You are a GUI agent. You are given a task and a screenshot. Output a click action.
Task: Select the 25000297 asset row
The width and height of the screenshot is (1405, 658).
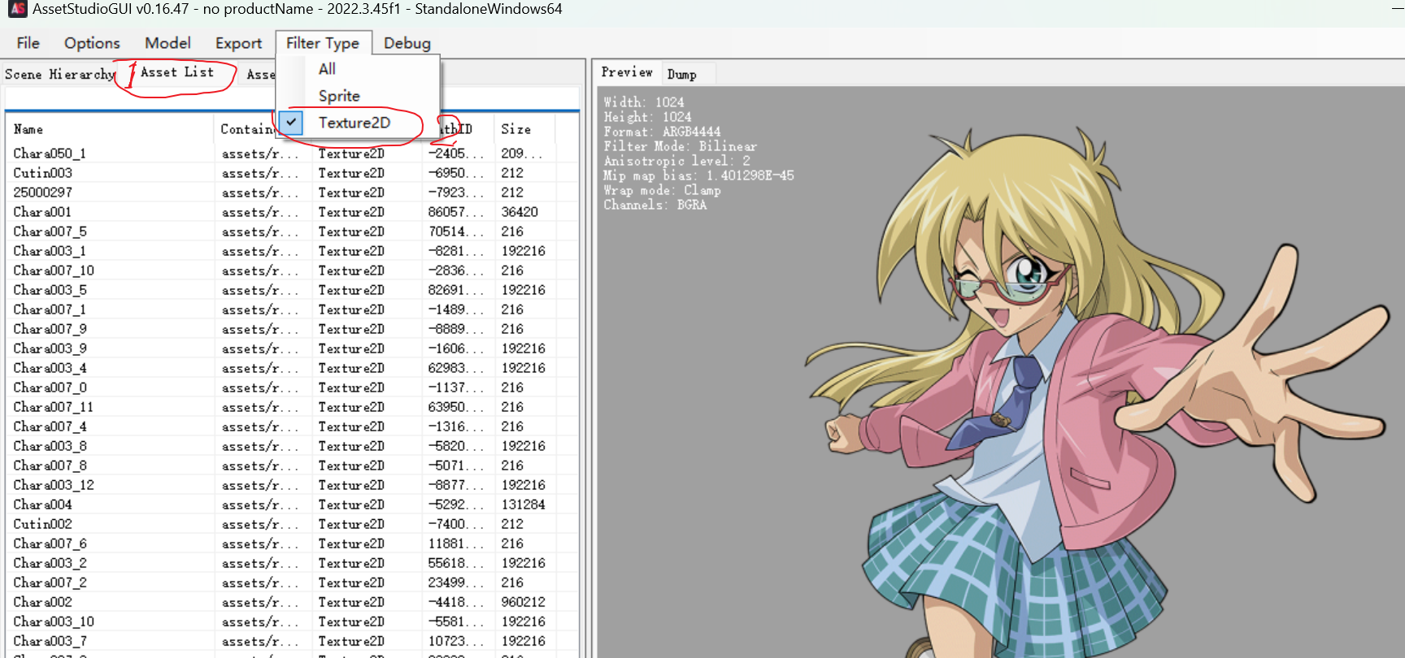[x=293, y=193]
